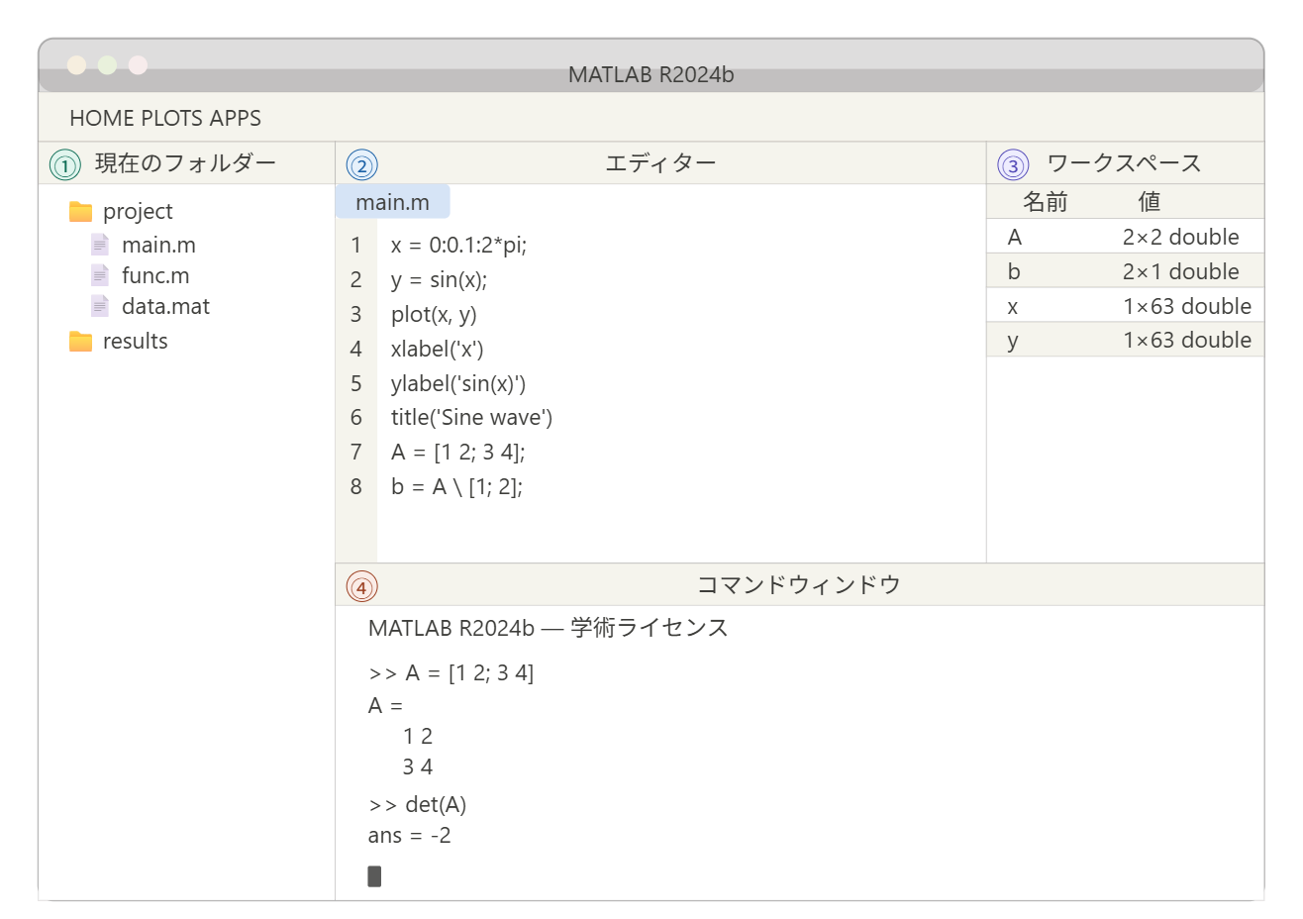This screenshot has width=1303, height=919.
Task: Click the 値 column header
Action: tap(1149, 202)
